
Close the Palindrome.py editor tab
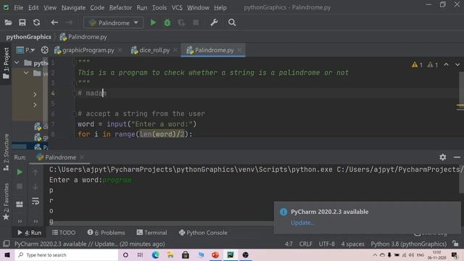coord(239,50)
